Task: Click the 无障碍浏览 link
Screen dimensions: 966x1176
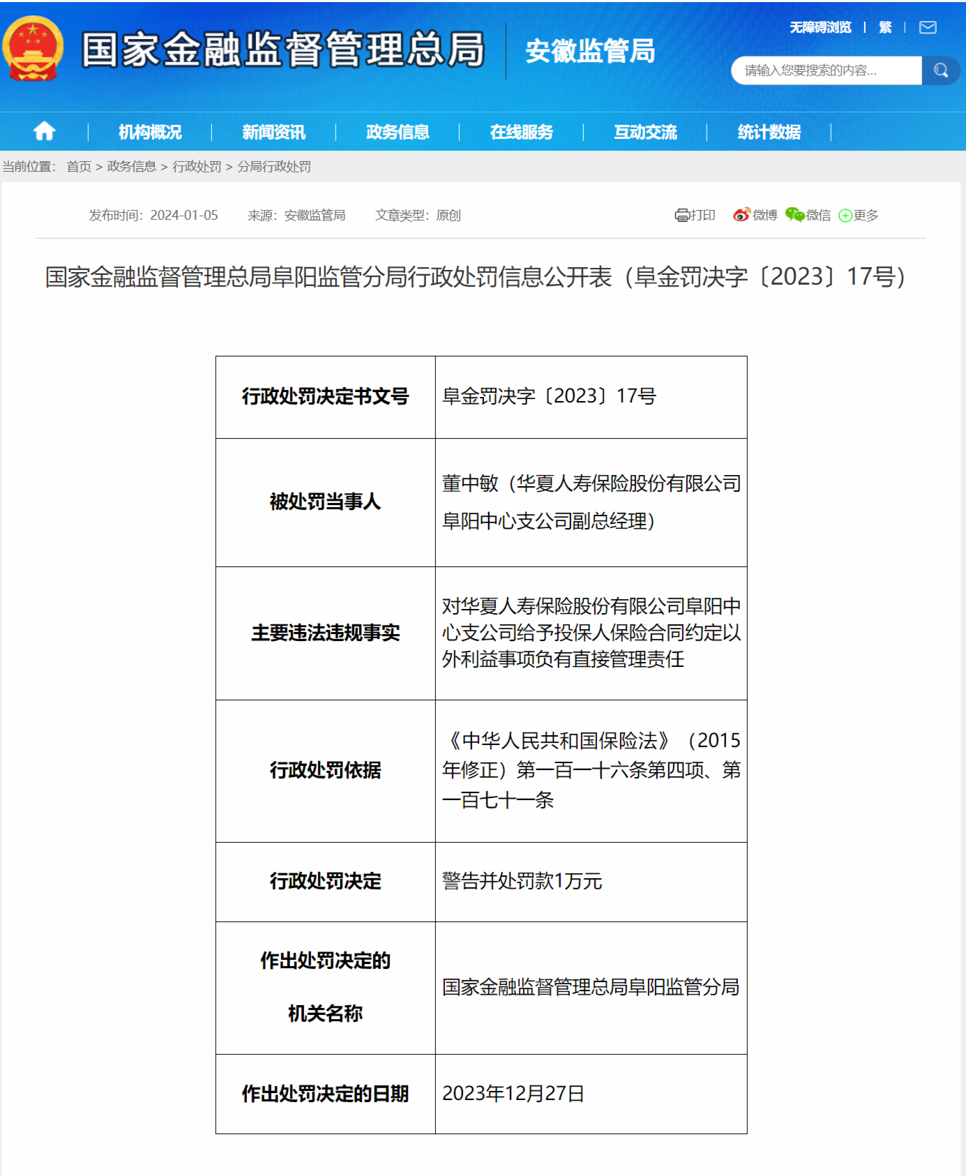Action: pyautogui.click(x=820, y=27)
